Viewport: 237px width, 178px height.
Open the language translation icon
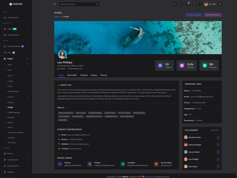coord(174,4)
